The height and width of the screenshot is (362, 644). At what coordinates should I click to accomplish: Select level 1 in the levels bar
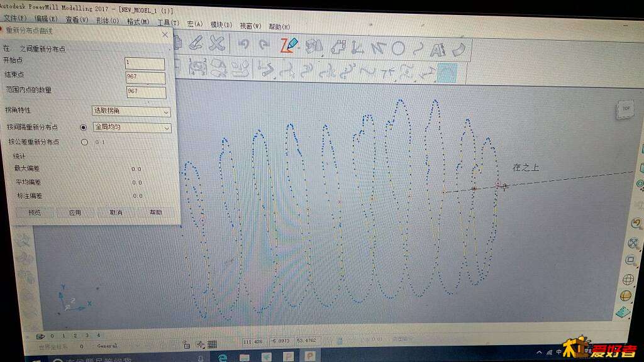64,336
